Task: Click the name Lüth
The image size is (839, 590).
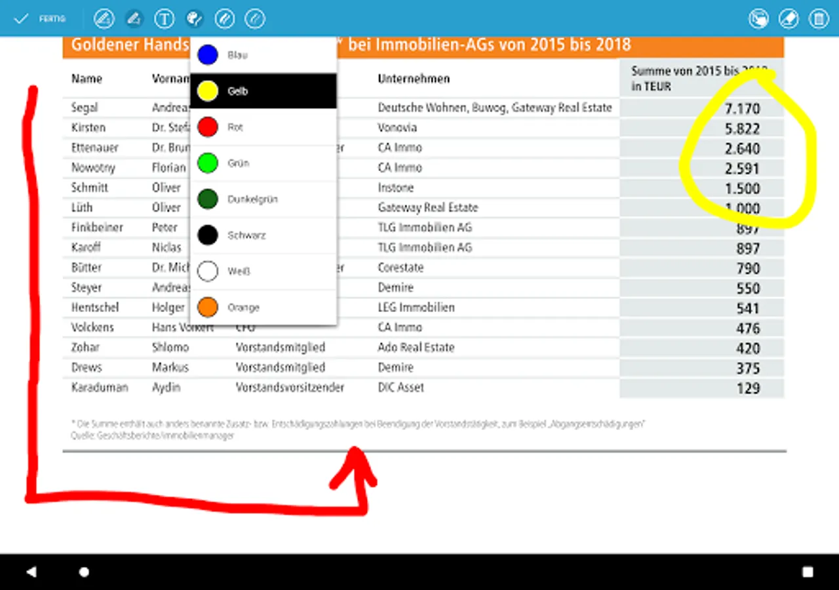Action: (82, 208)
